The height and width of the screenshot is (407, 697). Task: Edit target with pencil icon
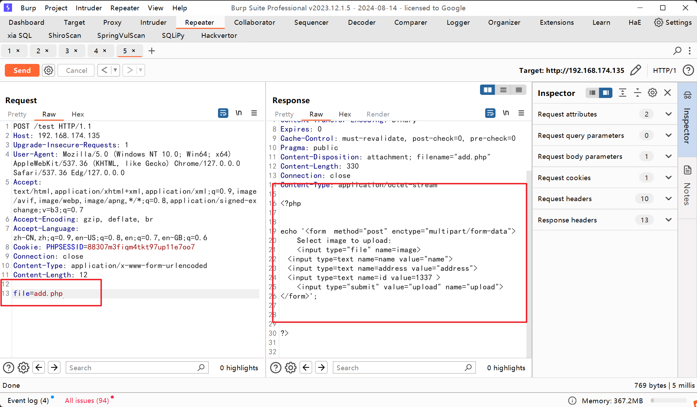(635, 70)
